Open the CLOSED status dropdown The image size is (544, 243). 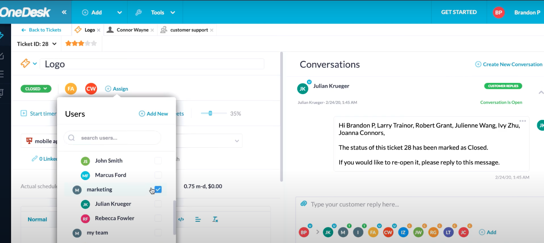[36, 89]
